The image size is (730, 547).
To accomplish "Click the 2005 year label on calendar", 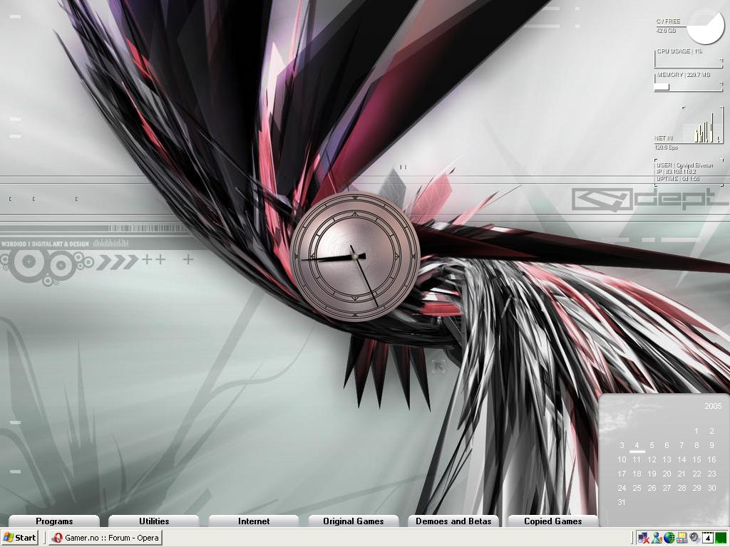I will (713, 406).
